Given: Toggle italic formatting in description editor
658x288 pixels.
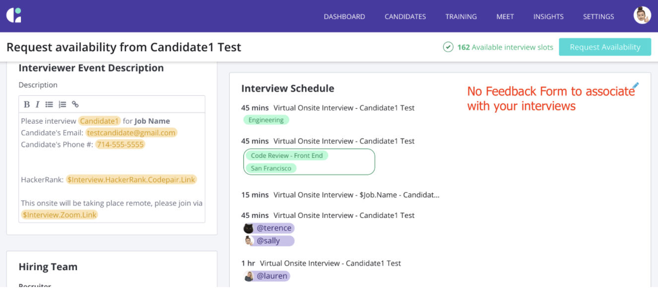Looking at the screenshot, I should [x=37, y=104].
